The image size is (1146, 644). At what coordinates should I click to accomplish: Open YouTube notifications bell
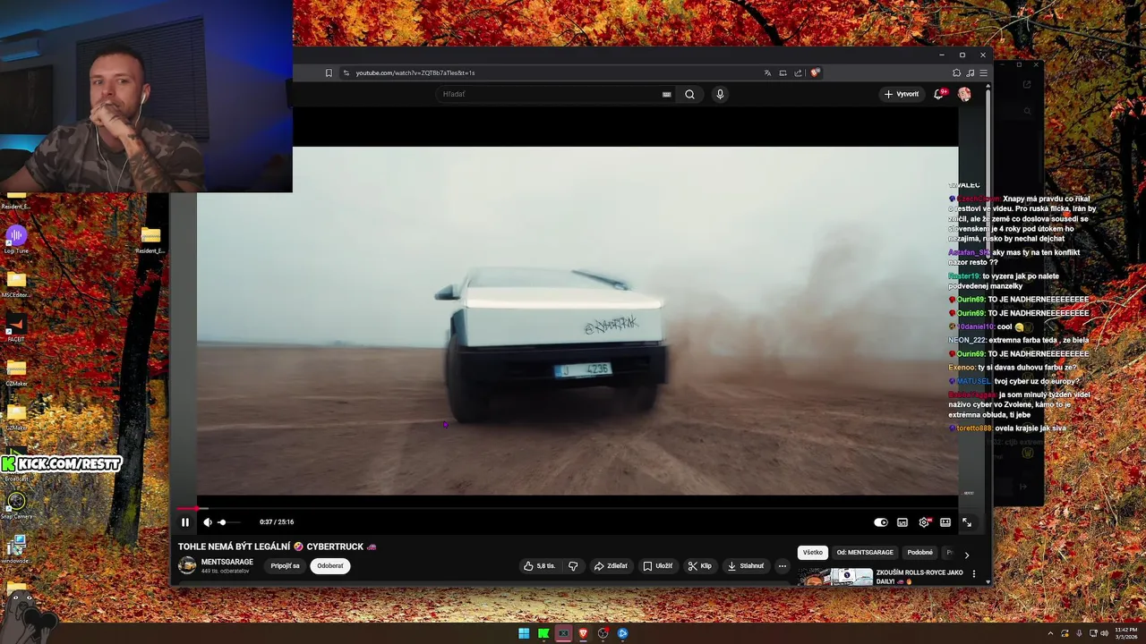click(939, 94)
